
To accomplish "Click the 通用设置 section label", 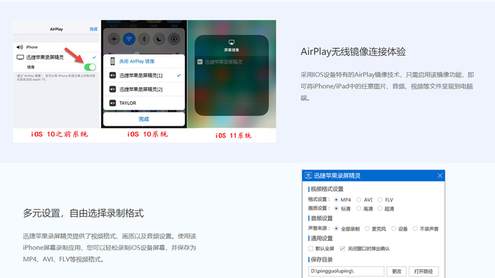I will pos(322,239).
